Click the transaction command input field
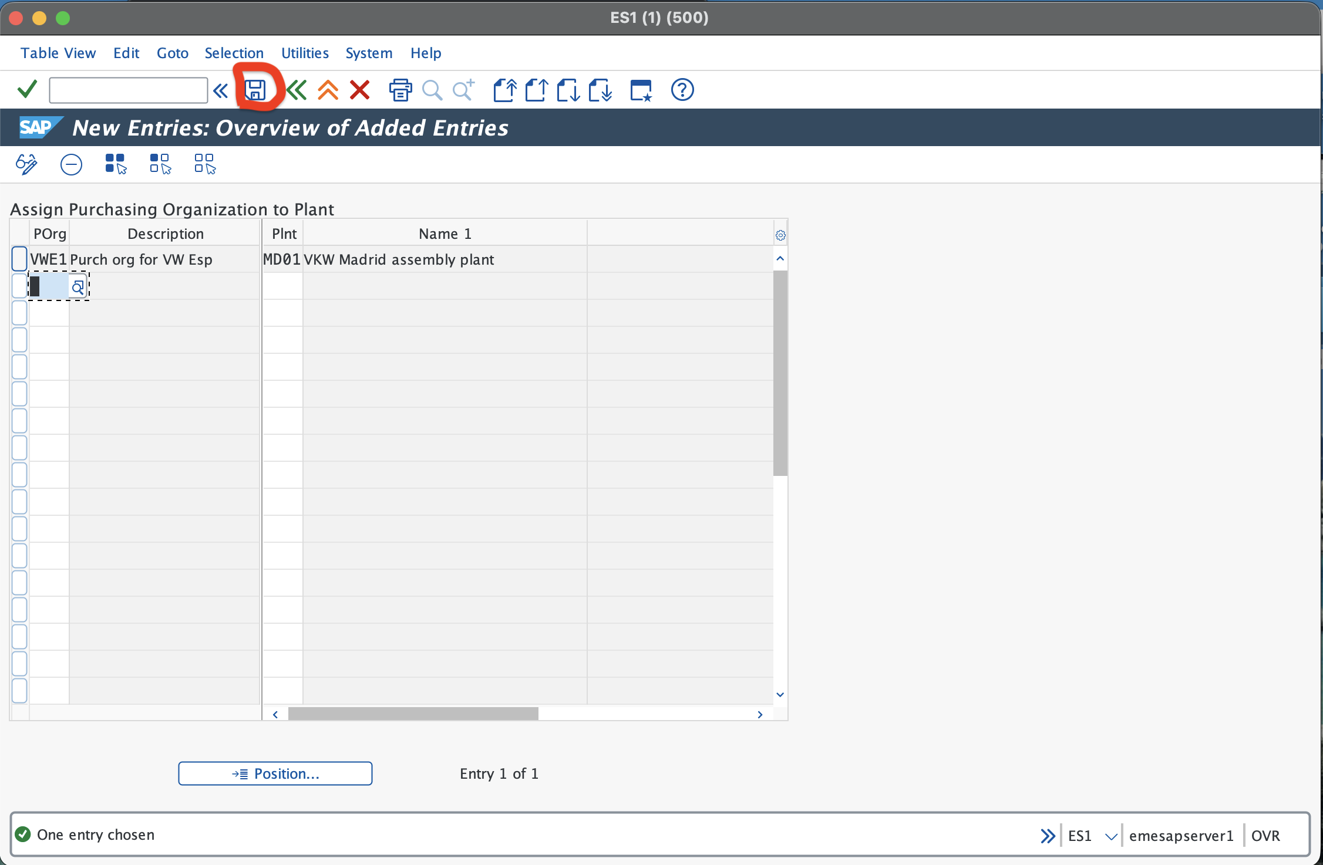 129,90
